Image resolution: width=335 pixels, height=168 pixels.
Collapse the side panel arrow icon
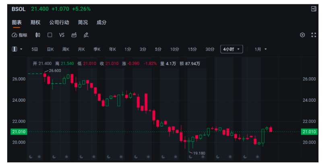pyautogui.click(x=314, y=9)
